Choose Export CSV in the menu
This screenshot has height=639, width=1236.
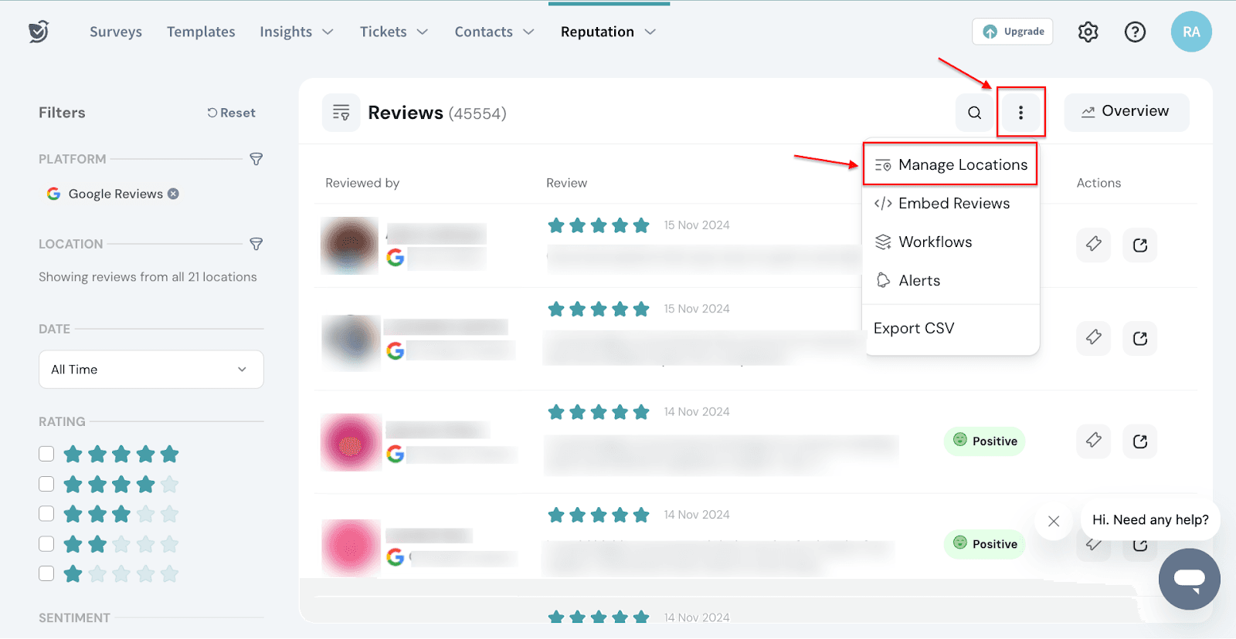914,328
